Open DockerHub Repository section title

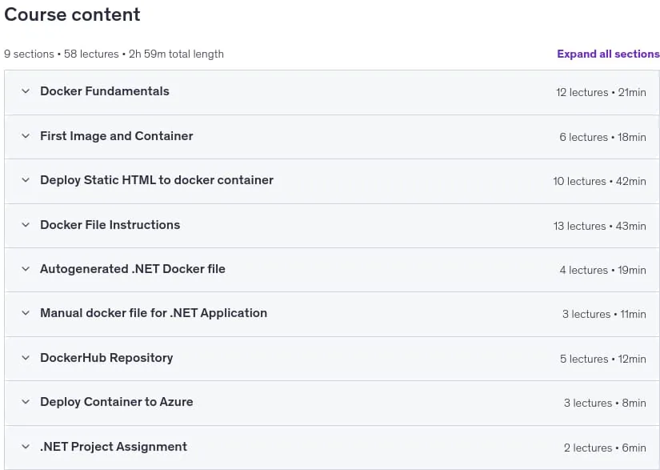pyautogui.click(x=106, y=358)
